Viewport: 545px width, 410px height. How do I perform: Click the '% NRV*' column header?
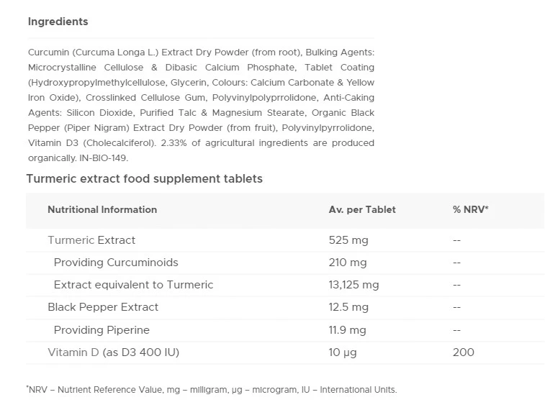(x=470, y=210)
